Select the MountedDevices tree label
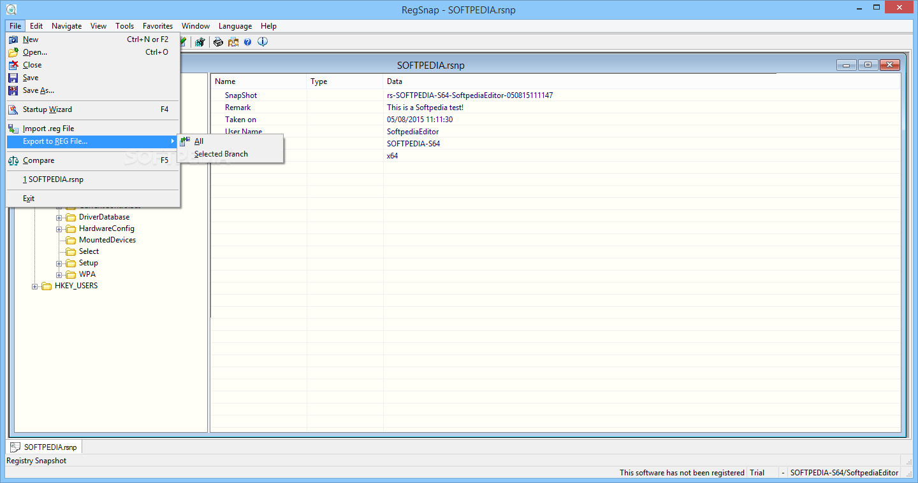Viewport: 918px width, 483px height. click(107, 240)
